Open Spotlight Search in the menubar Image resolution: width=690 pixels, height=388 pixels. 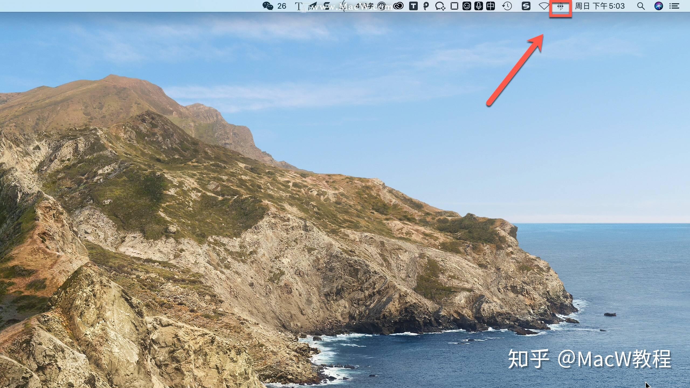click(x=641, y=6)
